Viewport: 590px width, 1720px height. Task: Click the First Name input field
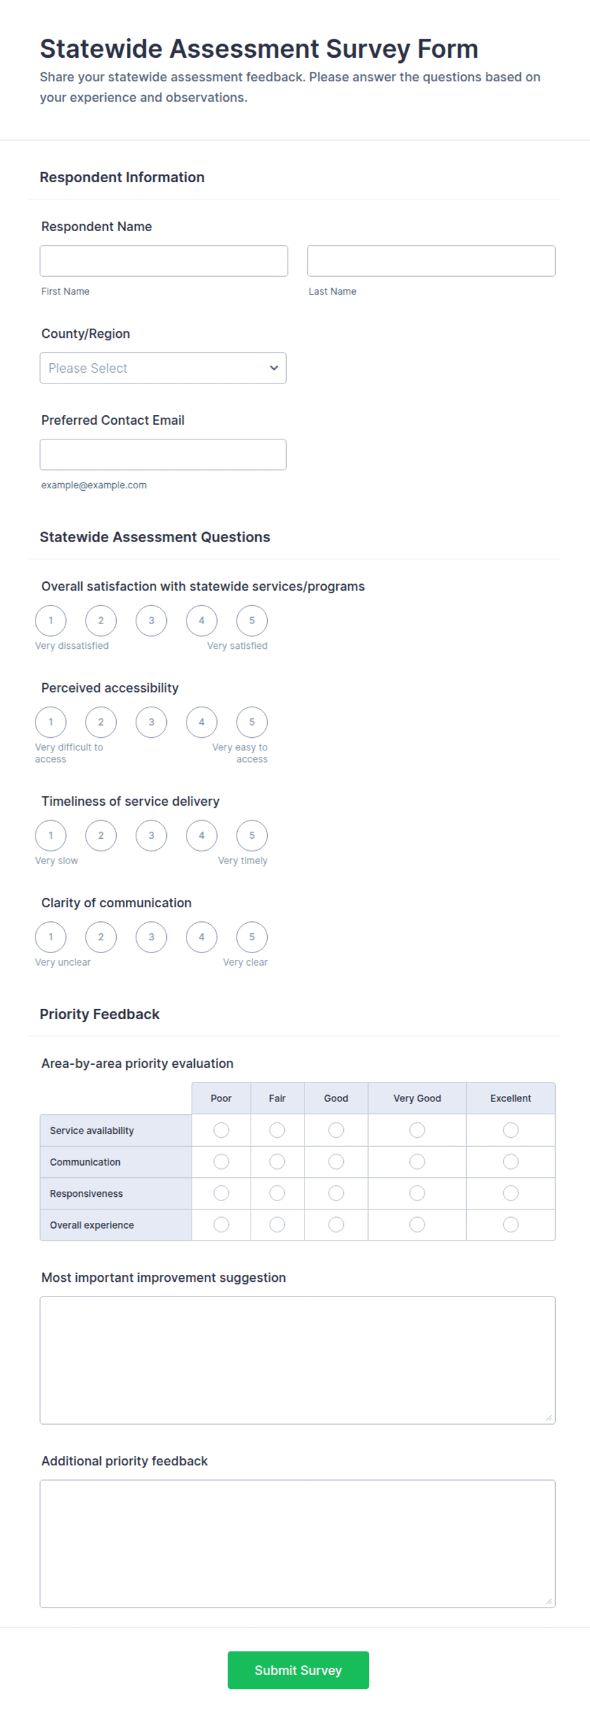tap(164, 261)
